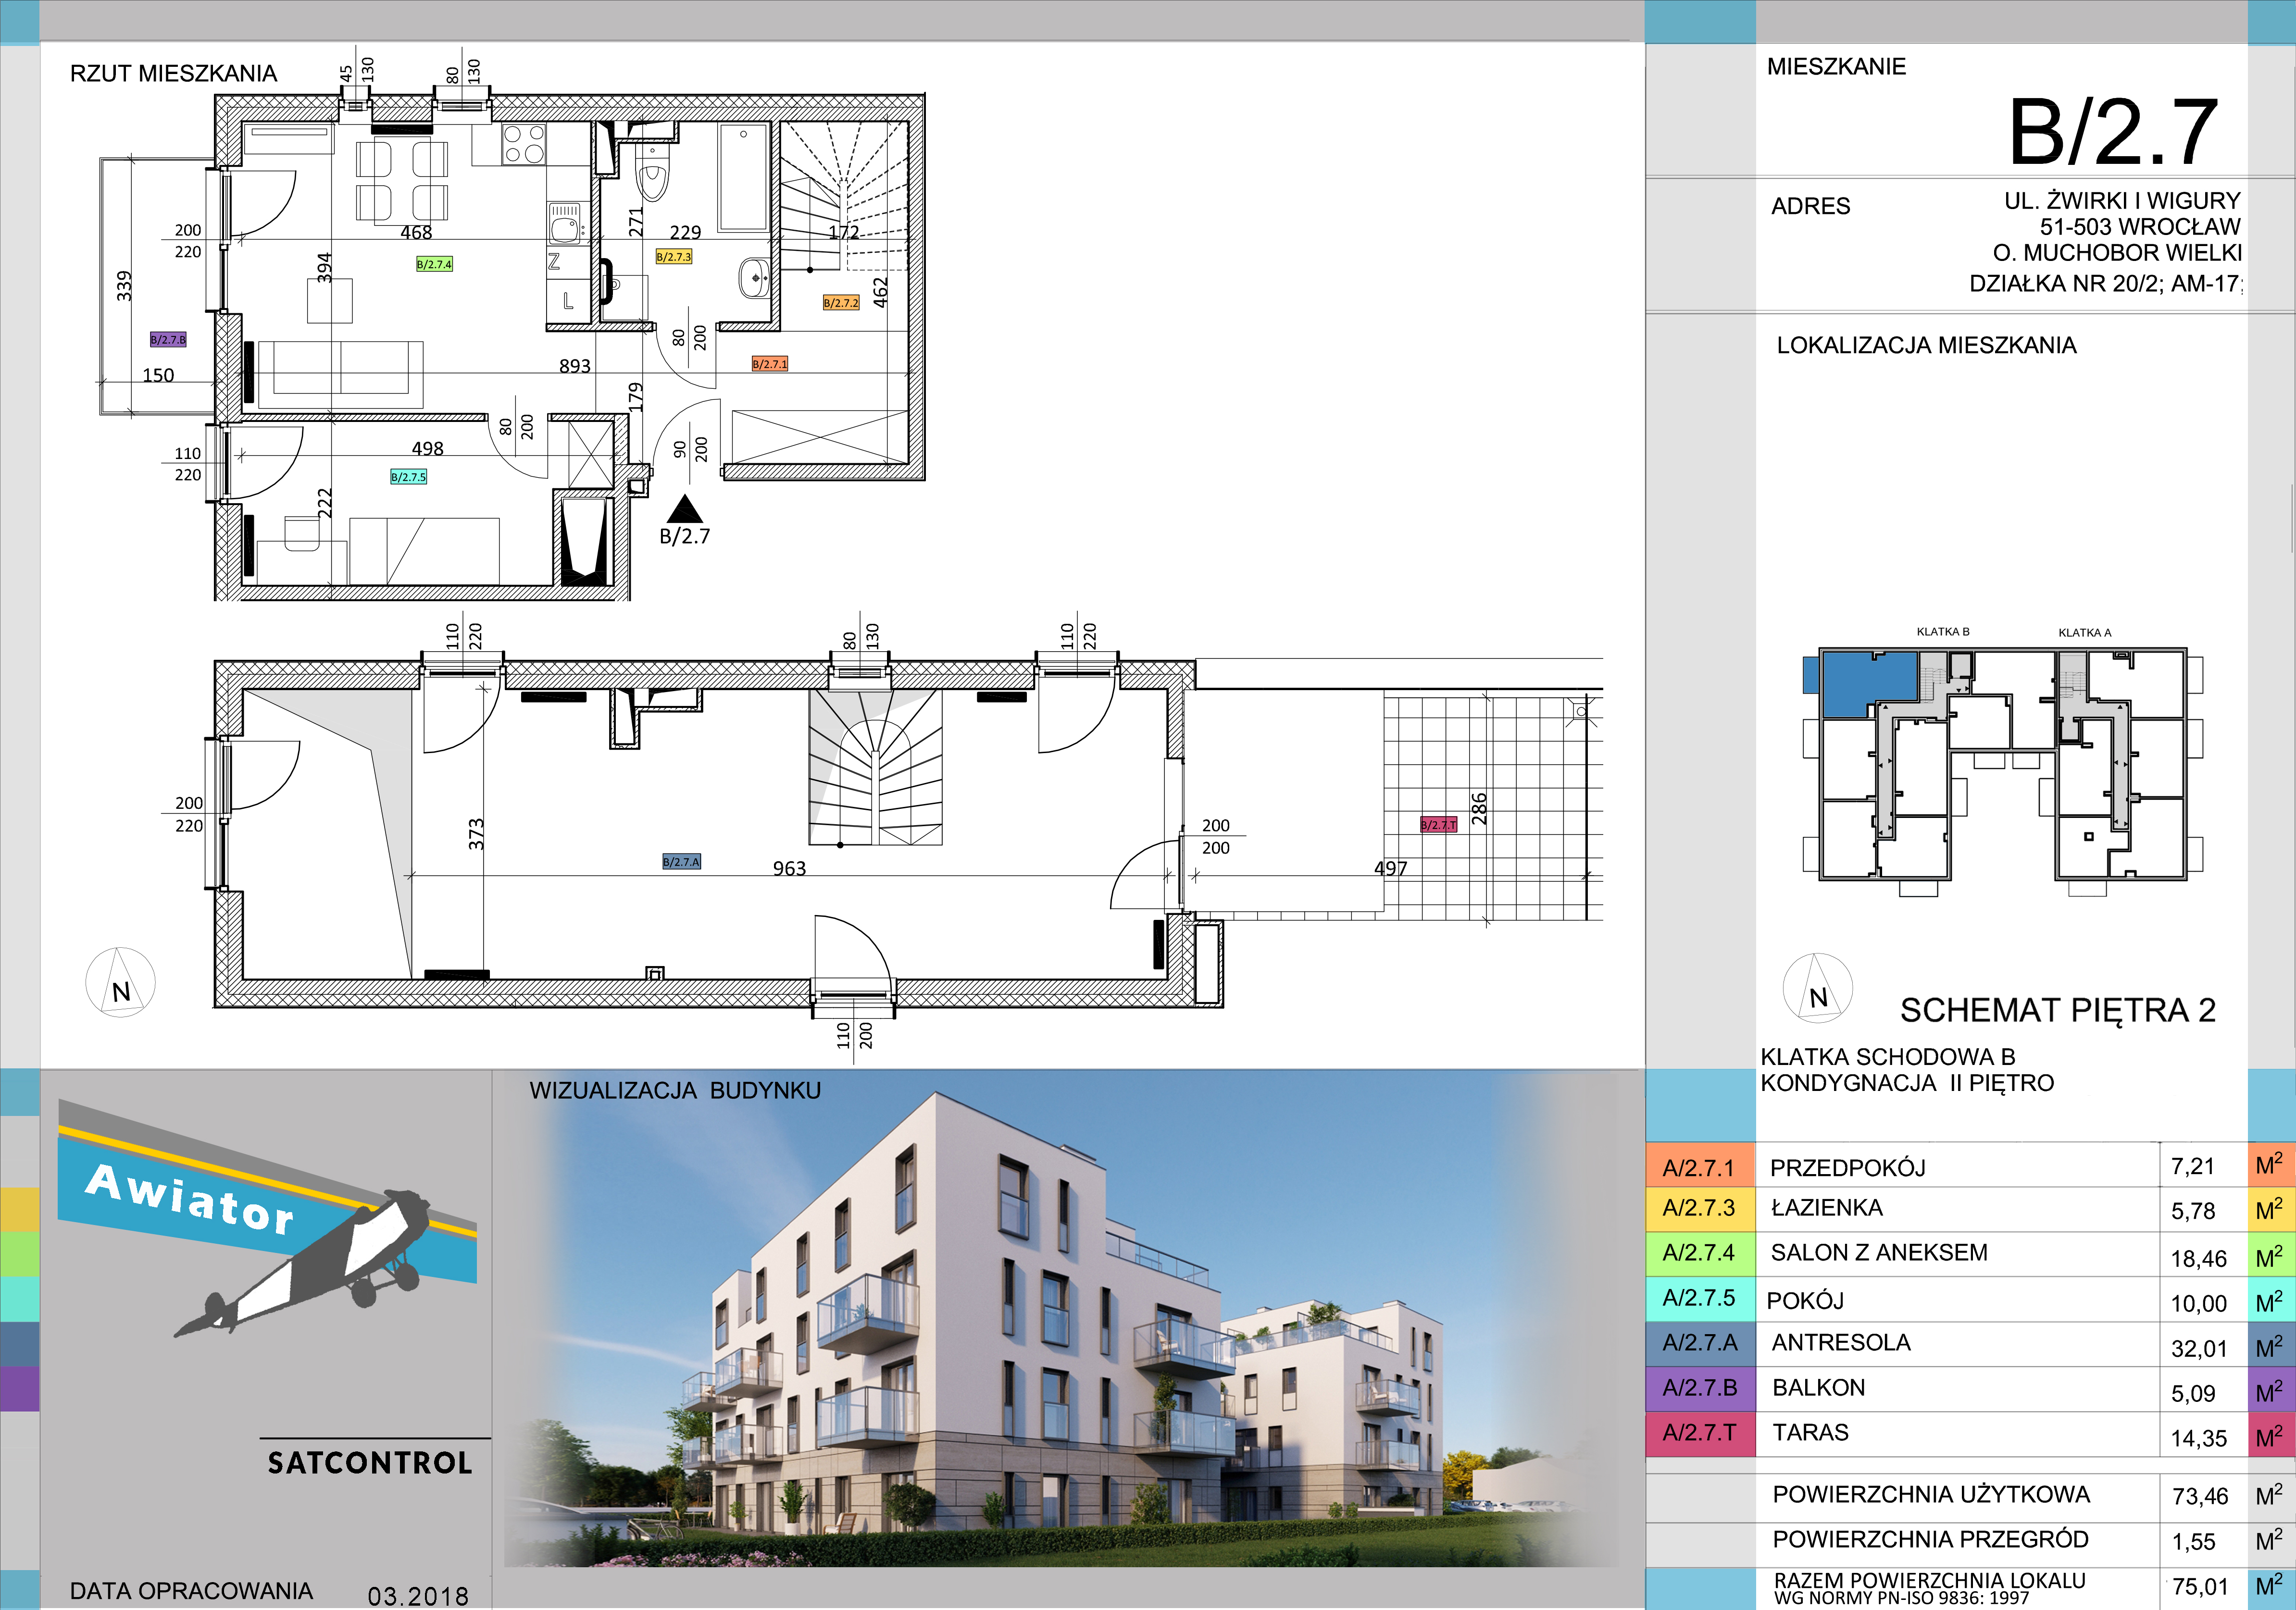
Task: Click the green B/2.7.4 room tag
Action: point(434,264)
